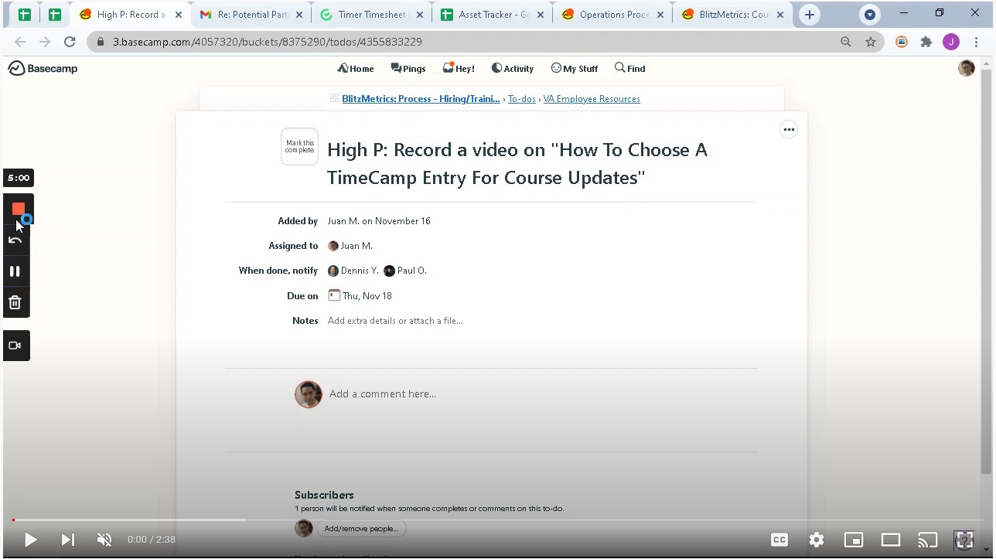Screen dimensions: 996x559
Task: Click the Add/remove people button
Action: point(361,529)
